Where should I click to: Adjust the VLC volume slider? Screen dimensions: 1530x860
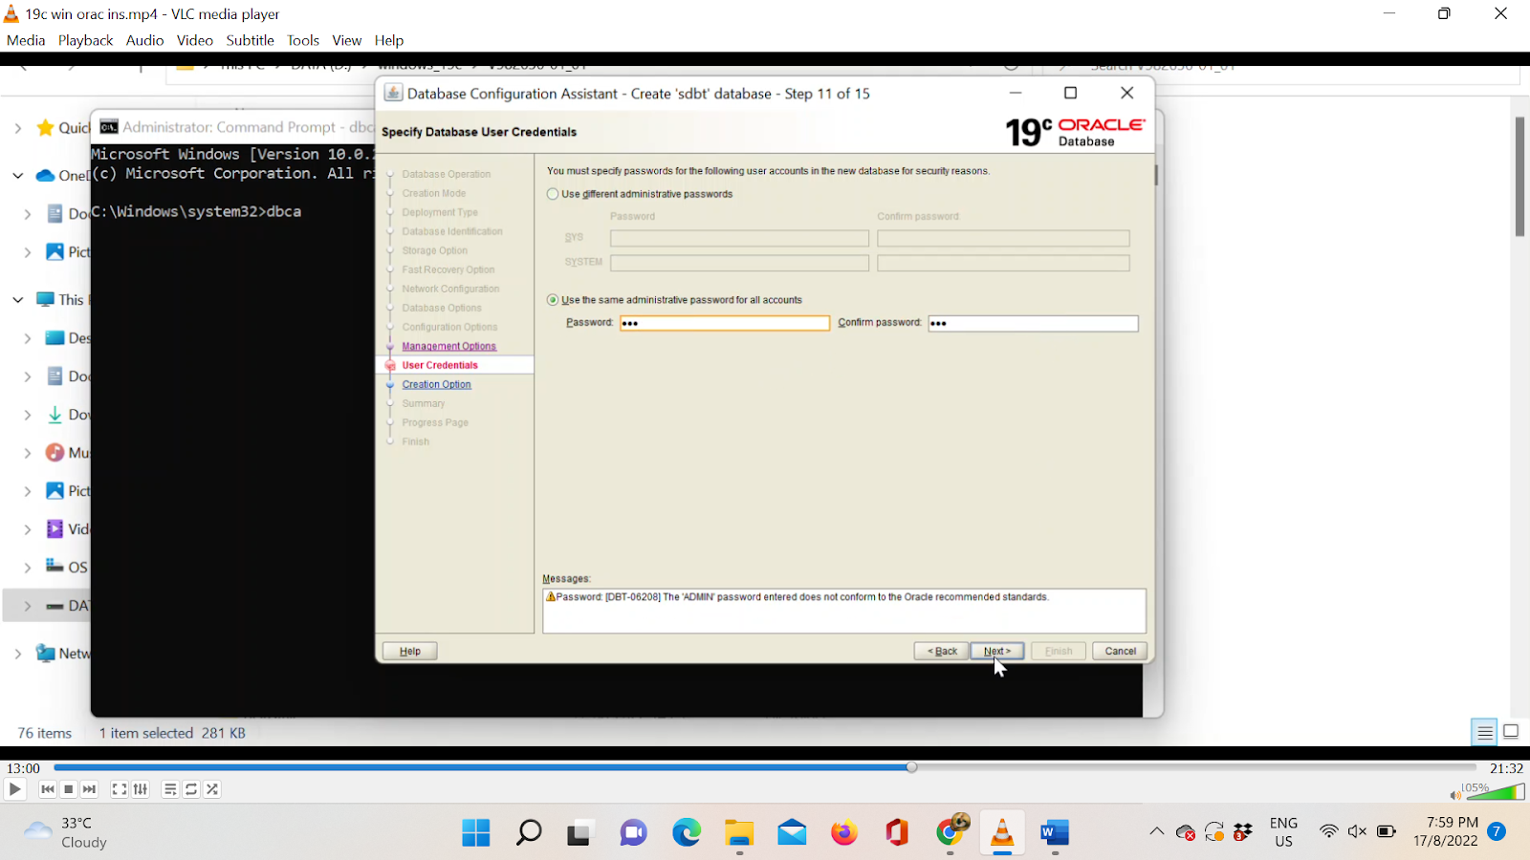click(1496, 791)
